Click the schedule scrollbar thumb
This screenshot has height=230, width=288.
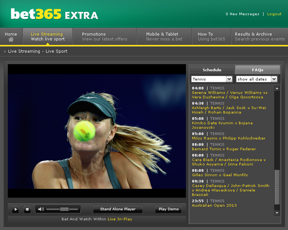277,187
